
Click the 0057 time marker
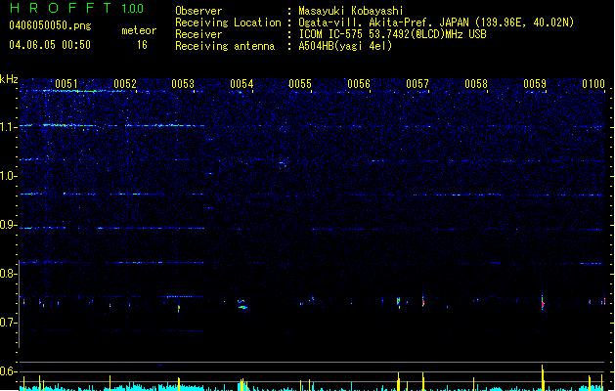click(x=417, y=83)
